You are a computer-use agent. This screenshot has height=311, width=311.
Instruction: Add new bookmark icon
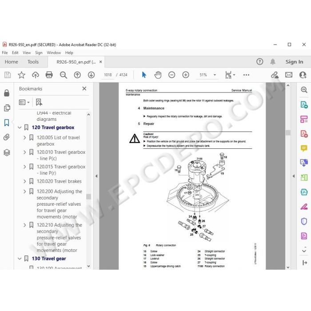pyautogui.click(x=39, y=102)
